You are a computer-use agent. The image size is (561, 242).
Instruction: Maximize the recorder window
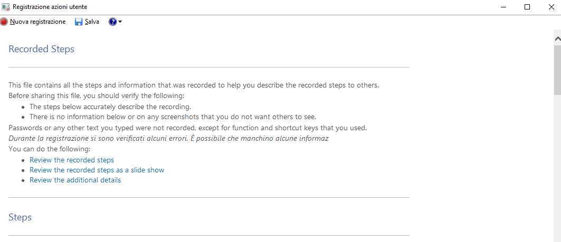527,7
